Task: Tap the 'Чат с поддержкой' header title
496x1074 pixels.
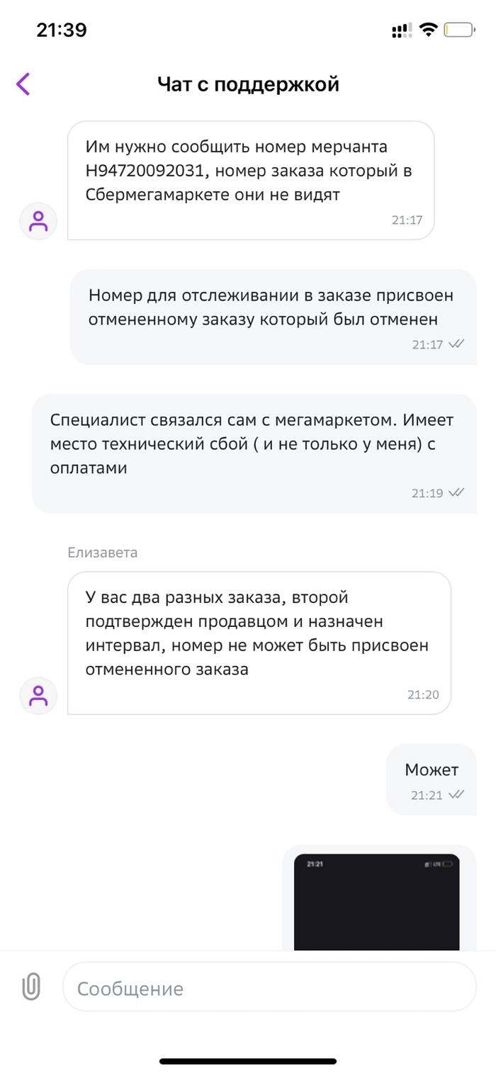Action: tap(248, 84)
